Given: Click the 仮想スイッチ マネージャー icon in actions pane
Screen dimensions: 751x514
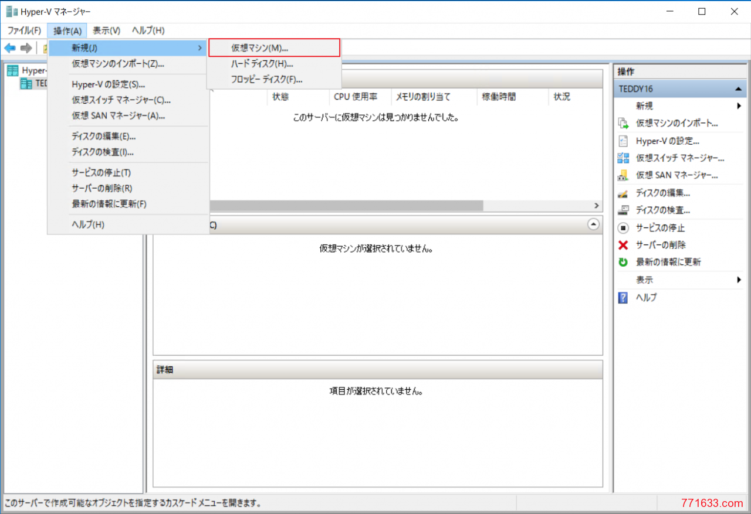Looking at the screenshot, I should tap(623, 158).
